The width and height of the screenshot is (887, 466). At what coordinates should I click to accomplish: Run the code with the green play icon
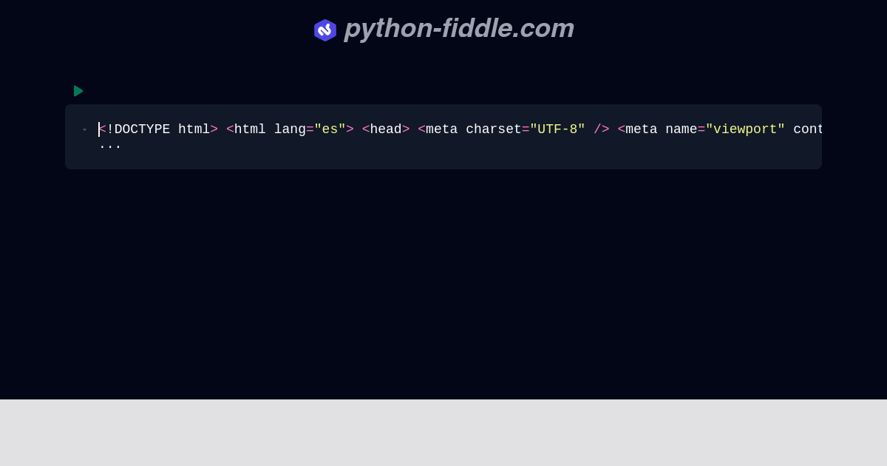(x=78, y=91)
